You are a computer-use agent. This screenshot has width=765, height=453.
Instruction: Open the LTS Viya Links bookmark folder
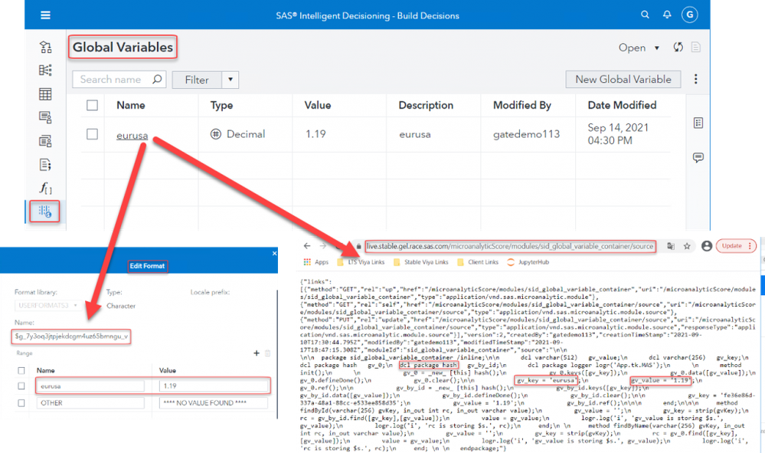coord(361,262)
